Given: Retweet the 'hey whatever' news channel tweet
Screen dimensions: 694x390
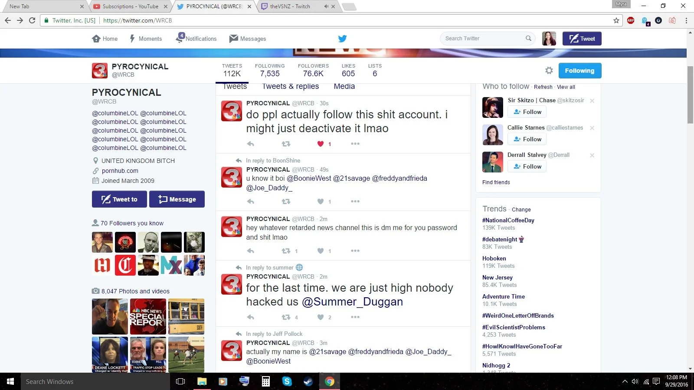Looking at the screenshot, I should point(286,251).
